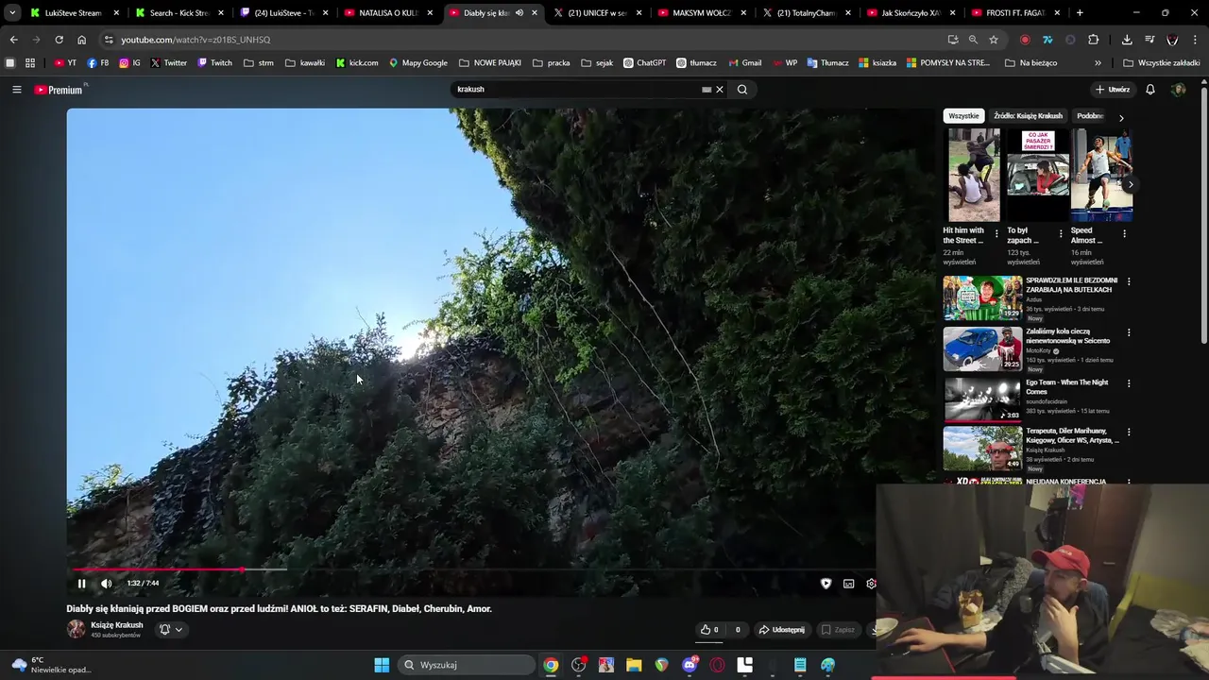
Task: Click the YouTube search box containing 'krakush'
Action: point(576,89)
